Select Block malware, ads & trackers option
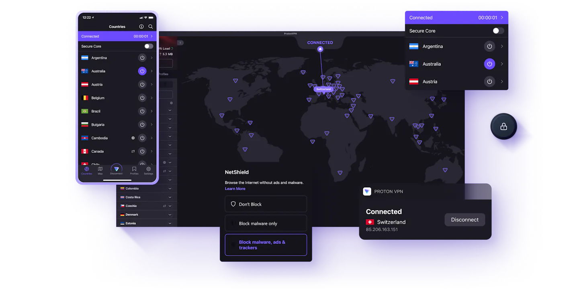Image resolution: width=581 pixels, height=290 pixels. [266, 245]
